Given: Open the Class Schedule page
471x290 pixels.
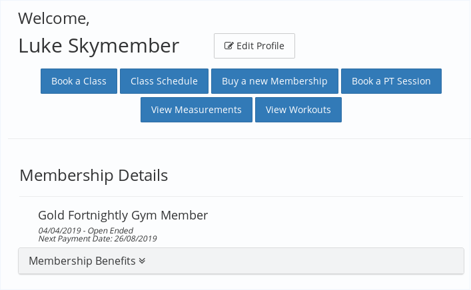Looking at the screenshot, I should pos(164,81).
